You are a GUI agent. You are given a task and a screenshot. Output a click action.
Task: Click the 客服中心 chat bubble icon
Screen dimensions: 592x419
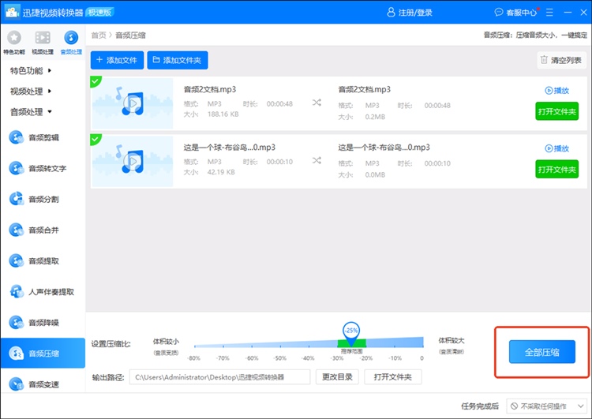point(499,13)
